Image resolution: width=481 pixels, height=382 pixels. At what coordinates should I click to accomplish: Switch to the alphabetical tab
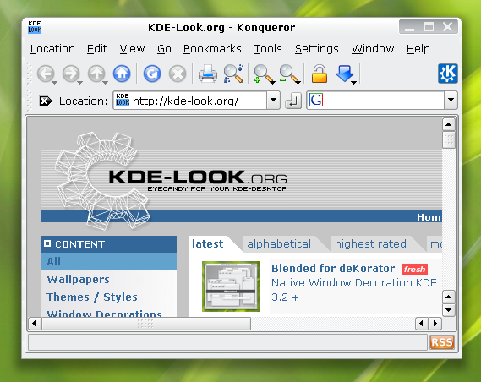tap(279, 244)
